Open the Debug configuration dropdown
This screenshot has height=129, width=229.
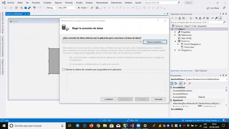pyautogui.click(x=51, y=8)
